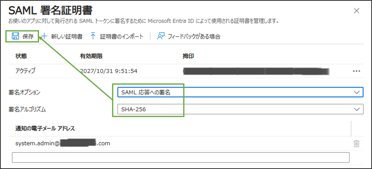Click the 有効期限 column header
Viewport: 372px width, 169px height.
(91, 56)
